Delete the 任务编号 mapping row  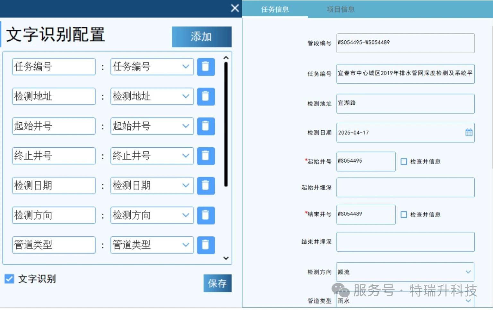pyautogui.click(x=206, y=67)
